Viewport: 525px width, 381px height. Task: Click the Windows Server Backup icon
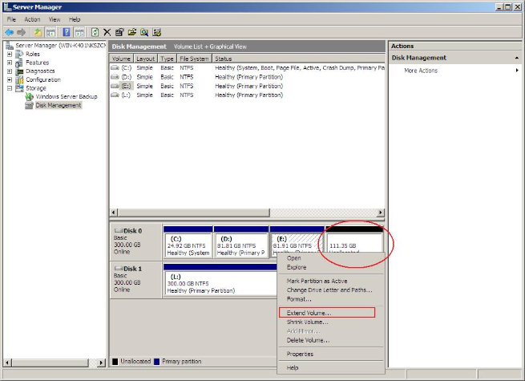30,96
